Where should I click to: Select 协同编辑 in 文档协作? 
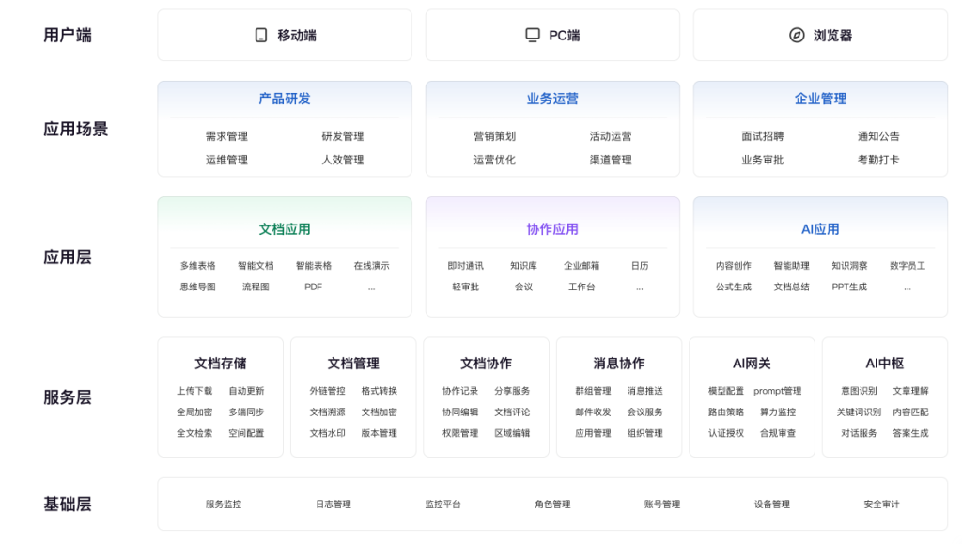[x=460, y=412]
